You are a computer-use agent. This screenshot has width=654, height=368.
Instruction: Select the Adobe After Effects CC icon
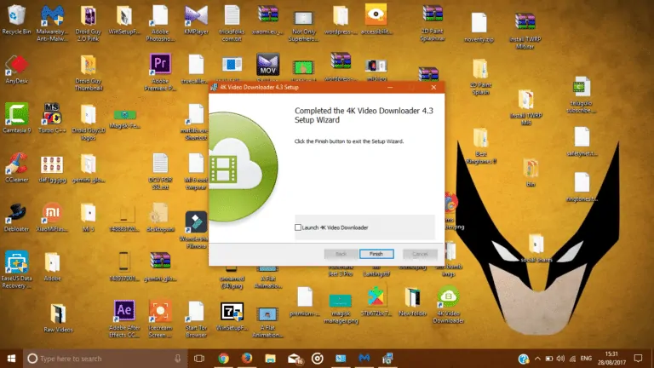124,319
